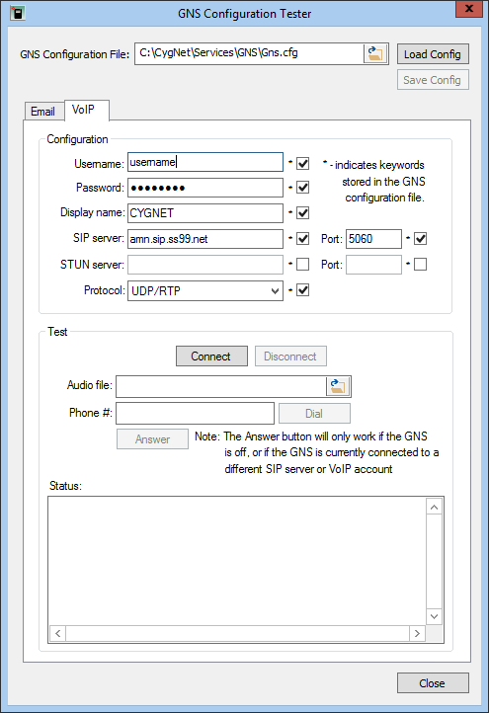Click the application icon in title bar
The height and width of the screenshot is (713, 489).
click(x=17, y=12)
